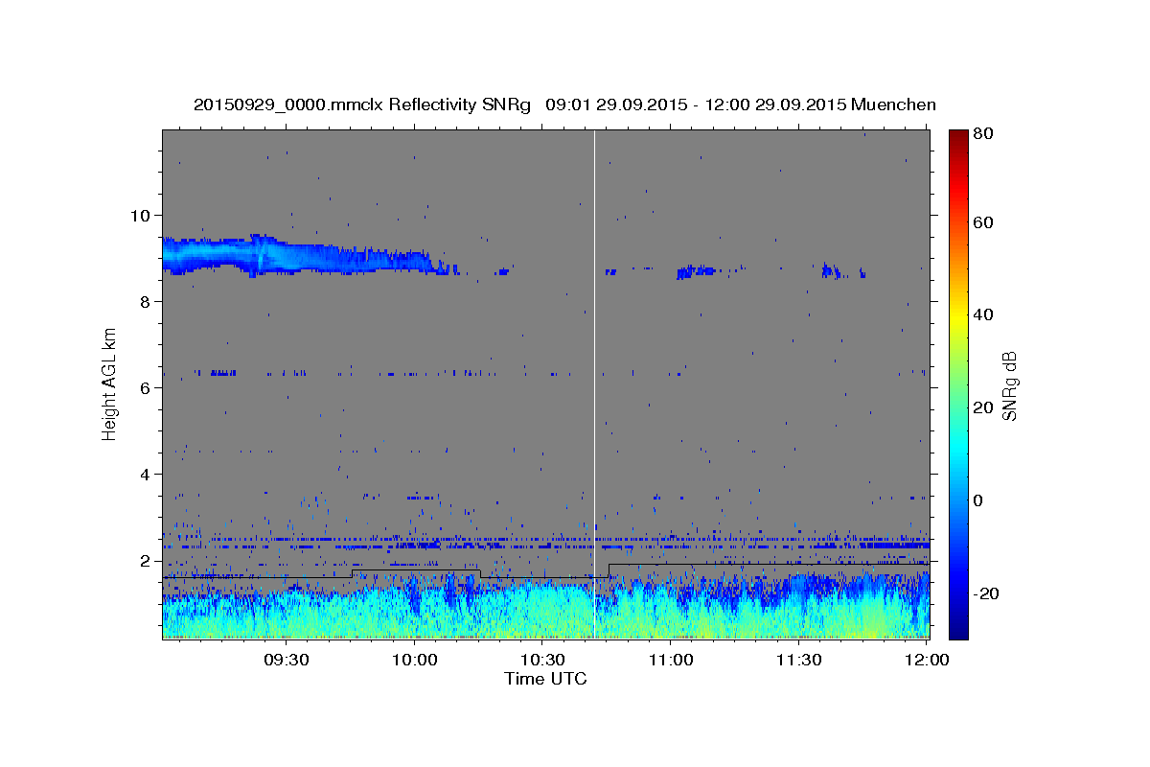Click the 10:00 time tick label

tap(414, 661)
